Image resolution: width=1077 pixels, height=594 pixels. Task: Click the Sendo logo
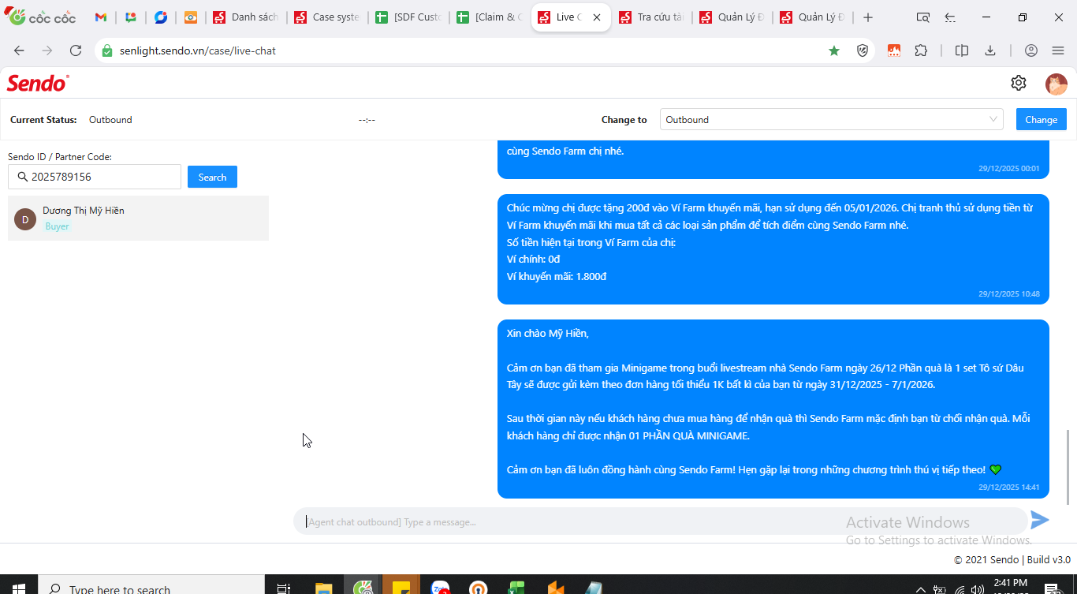[x=38, y=83]
